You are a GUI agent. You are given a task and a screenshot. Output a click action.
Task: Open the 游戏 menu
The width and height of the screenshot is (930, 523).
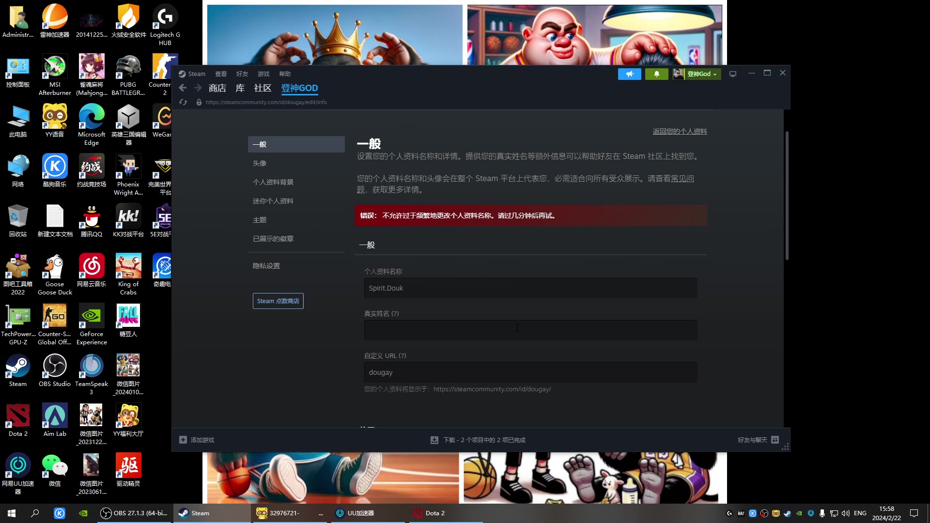[x=263, y=74]
